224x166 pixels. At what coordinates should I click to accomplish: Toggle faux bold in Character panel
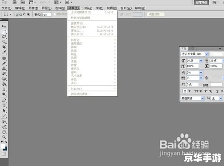tap(185, 91)
